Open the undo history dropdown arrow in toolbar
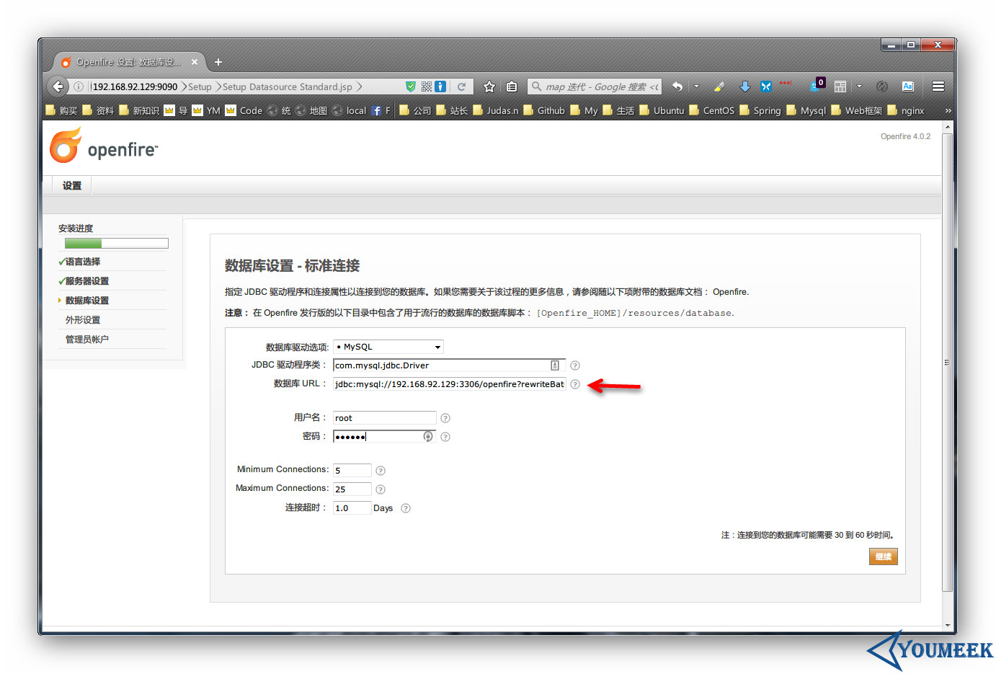 pos(696,87)
